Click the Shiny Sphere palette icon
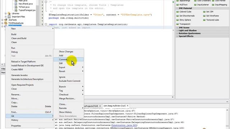The width and height of the screenshot is (230, 129). point(178,20)
